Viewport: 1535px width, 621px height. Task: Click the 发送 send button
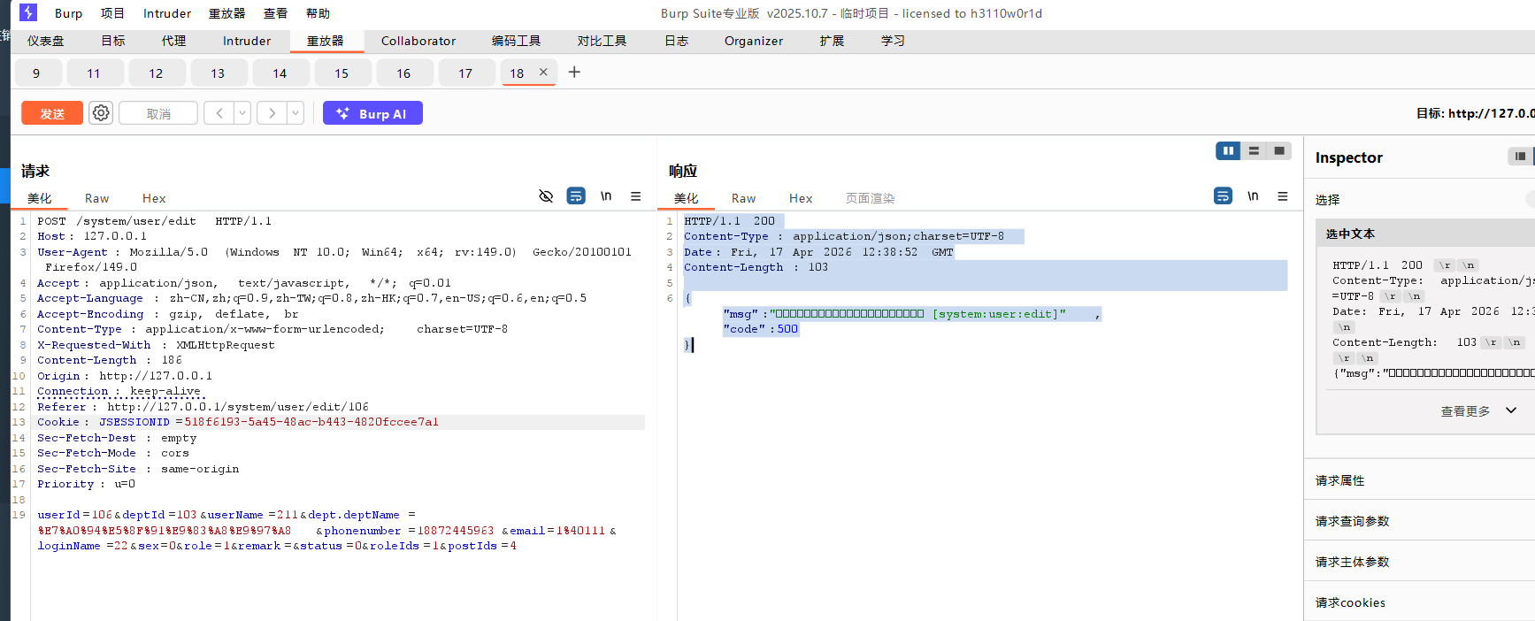tap(52, 113)
